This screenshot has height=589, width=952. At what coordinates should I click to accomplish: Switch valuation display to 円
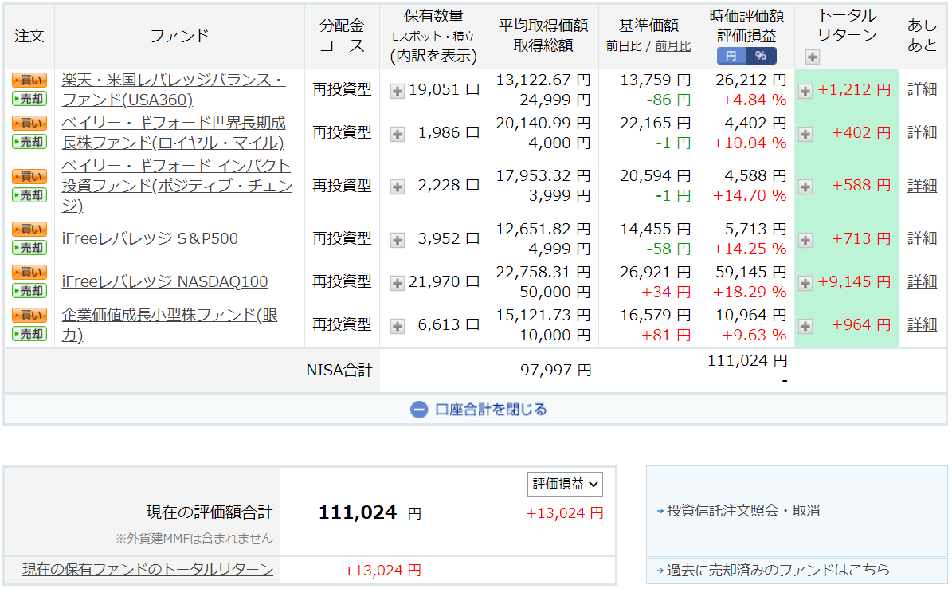tap(731, 56)
